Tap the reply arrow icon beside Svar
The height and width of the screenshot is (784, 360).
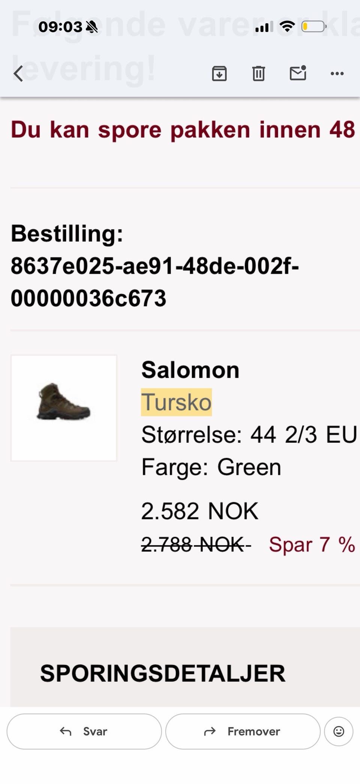(66, 731)
